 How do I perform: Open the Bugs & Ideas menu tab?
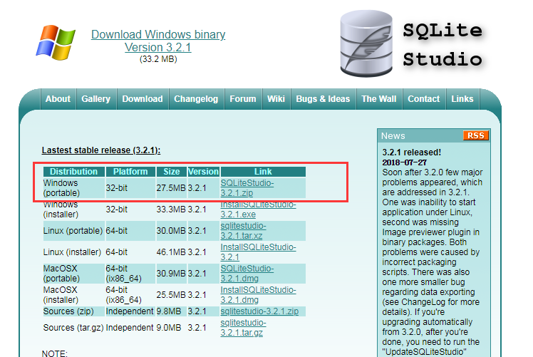click(x=323, y=99)
